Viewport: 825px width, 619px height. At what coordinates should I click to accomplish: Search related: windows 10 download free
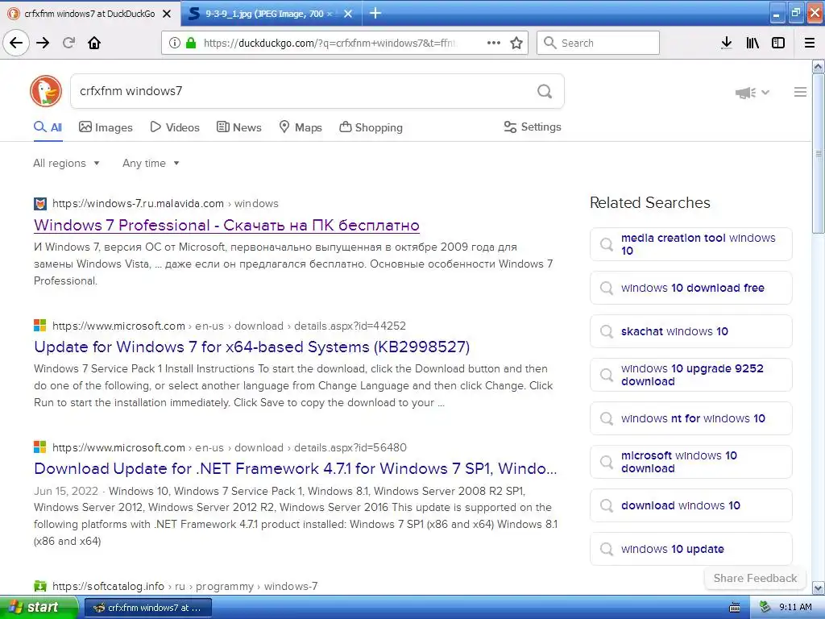pyautogui.click(x=690, y=288)
